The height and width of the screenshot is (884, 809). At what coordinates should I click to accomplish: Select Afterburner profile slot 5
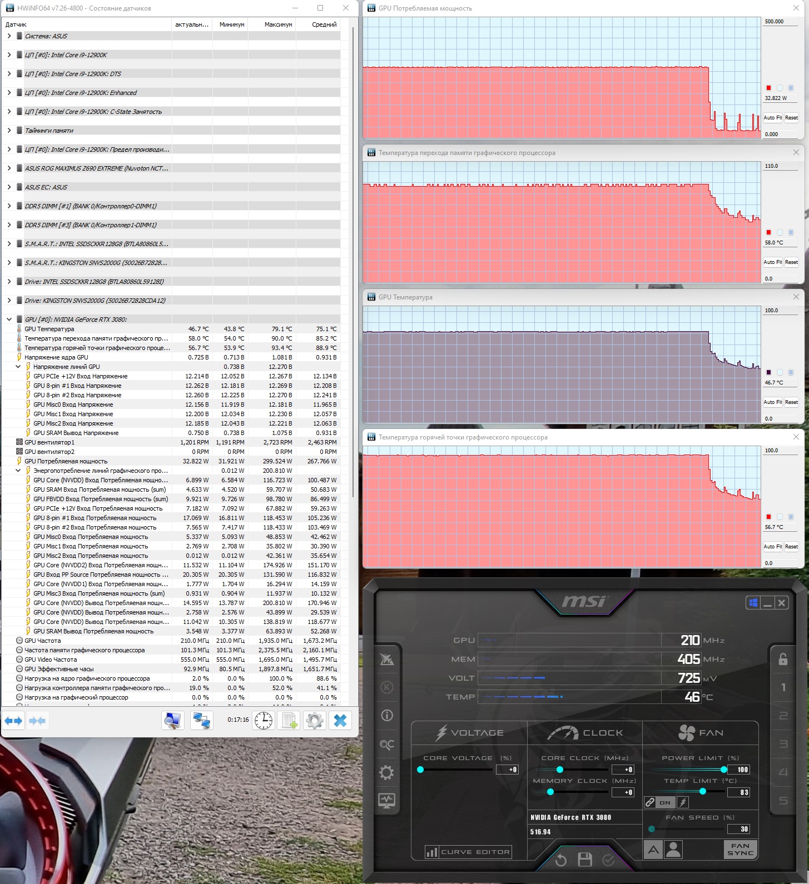783,801
